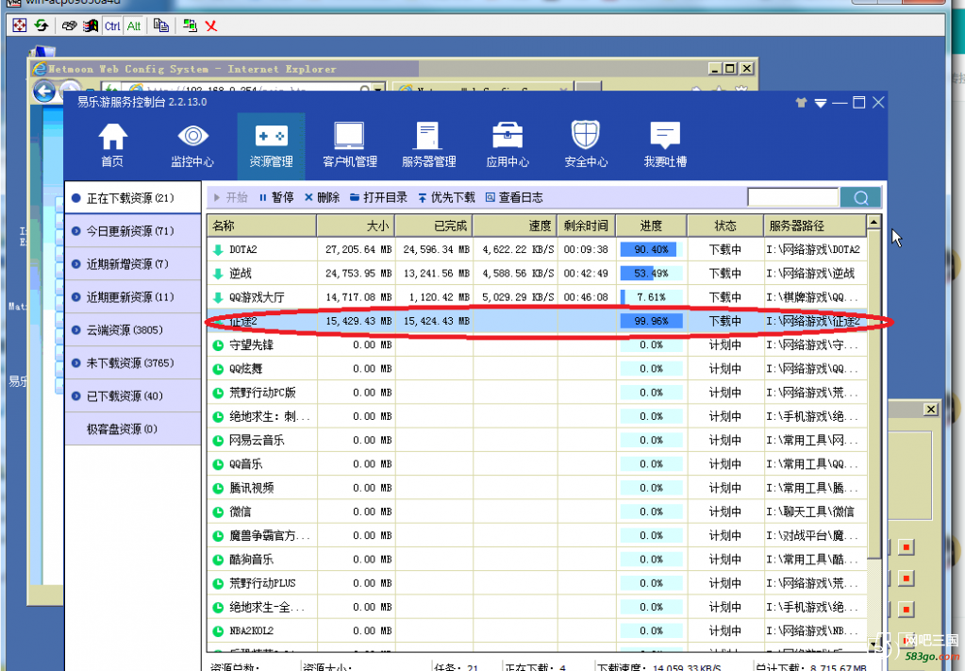This screenshot has height=671, width=965.
Task: Open the 我要吐槽 feedback tab
Action: [x=665, y=145]
